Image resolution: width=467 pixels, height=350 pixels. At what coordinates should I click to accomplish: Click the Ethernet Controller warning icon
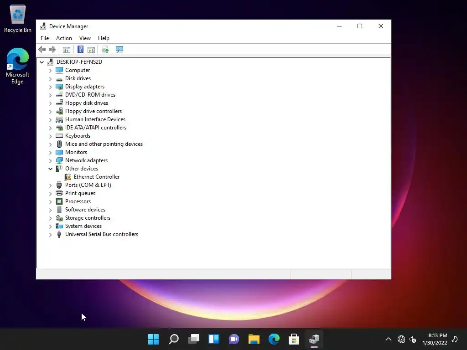click(68, 177)
